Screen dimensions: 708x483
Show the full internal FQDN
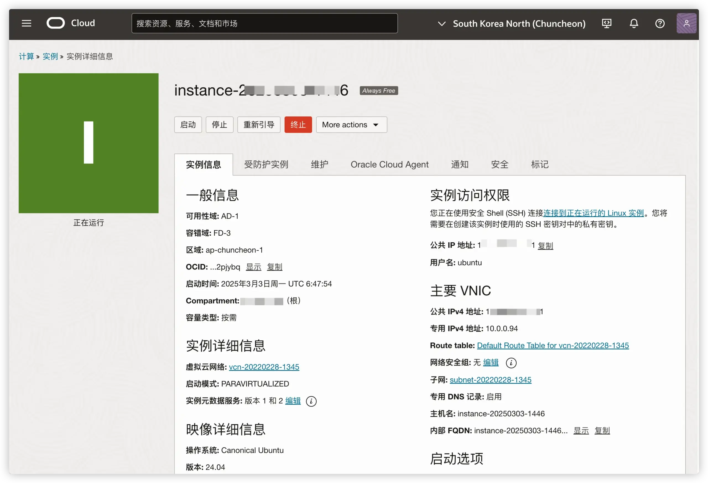point(581,431)
